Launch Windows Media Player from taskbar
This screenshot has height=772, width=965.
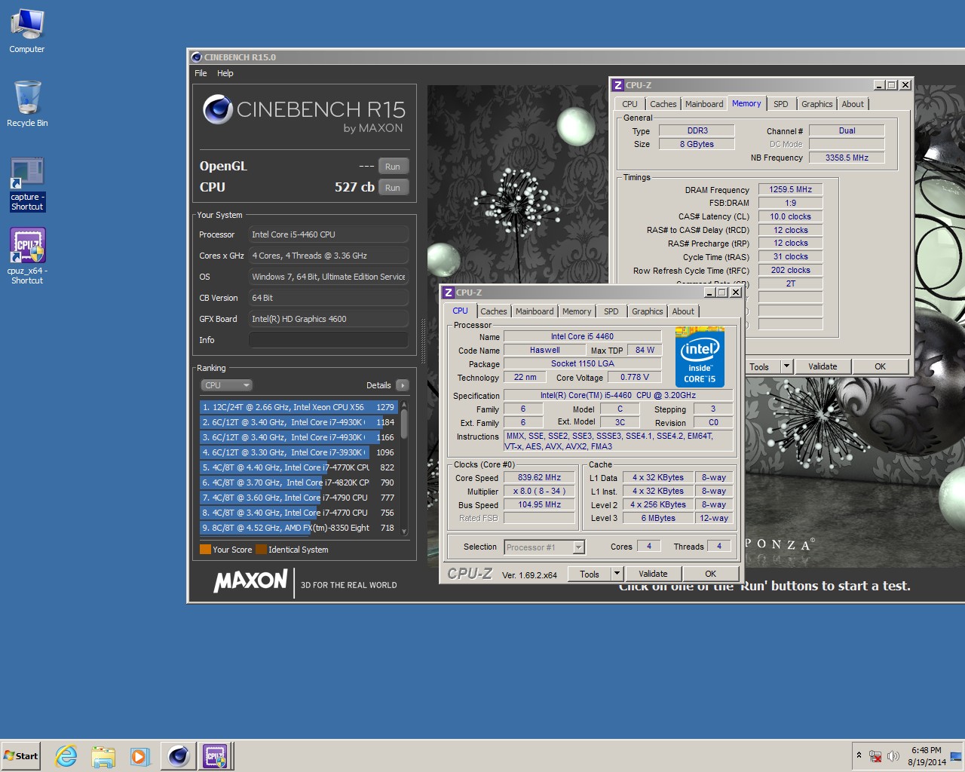coord(140,755)
